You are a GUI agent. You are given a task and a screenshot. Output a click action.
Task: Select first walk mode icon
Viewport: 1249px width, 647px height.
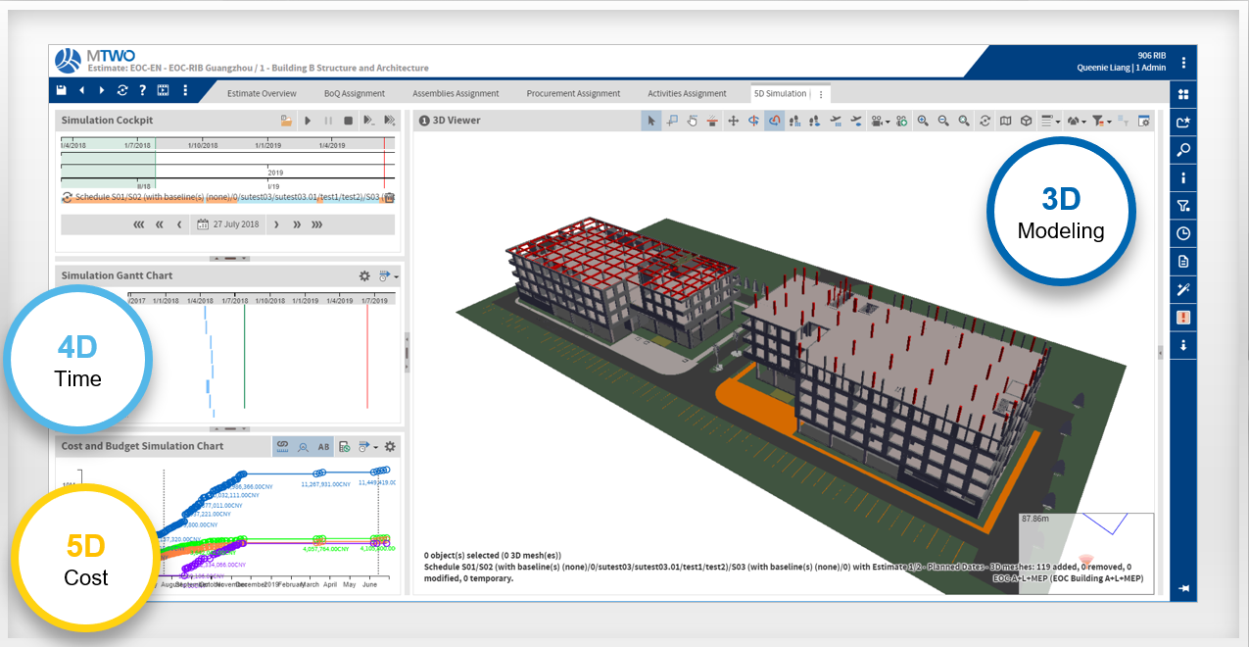pos(794,121)
